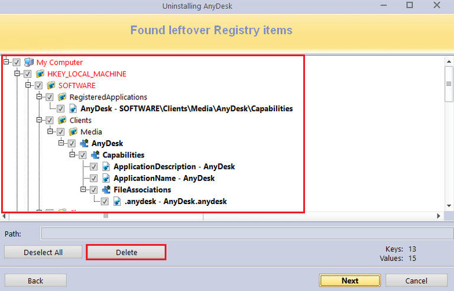Click the FileAssociations key icon
454x291 pixels.
coord(106,190)
